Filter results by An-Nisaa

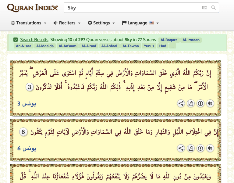click(23, 46)
